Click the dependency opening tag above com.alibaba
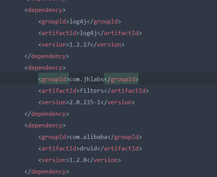This screenshot has width=217, height=177. [x=45, y=126]
